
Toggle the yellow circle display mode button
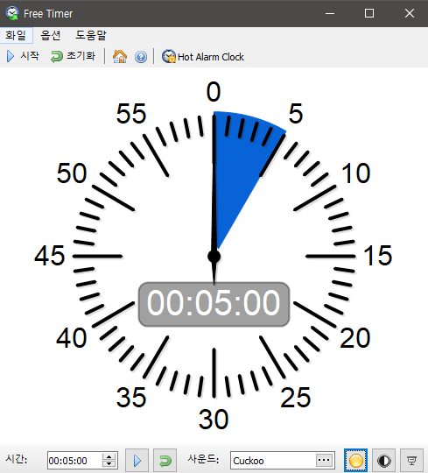(x=355, y=461)
